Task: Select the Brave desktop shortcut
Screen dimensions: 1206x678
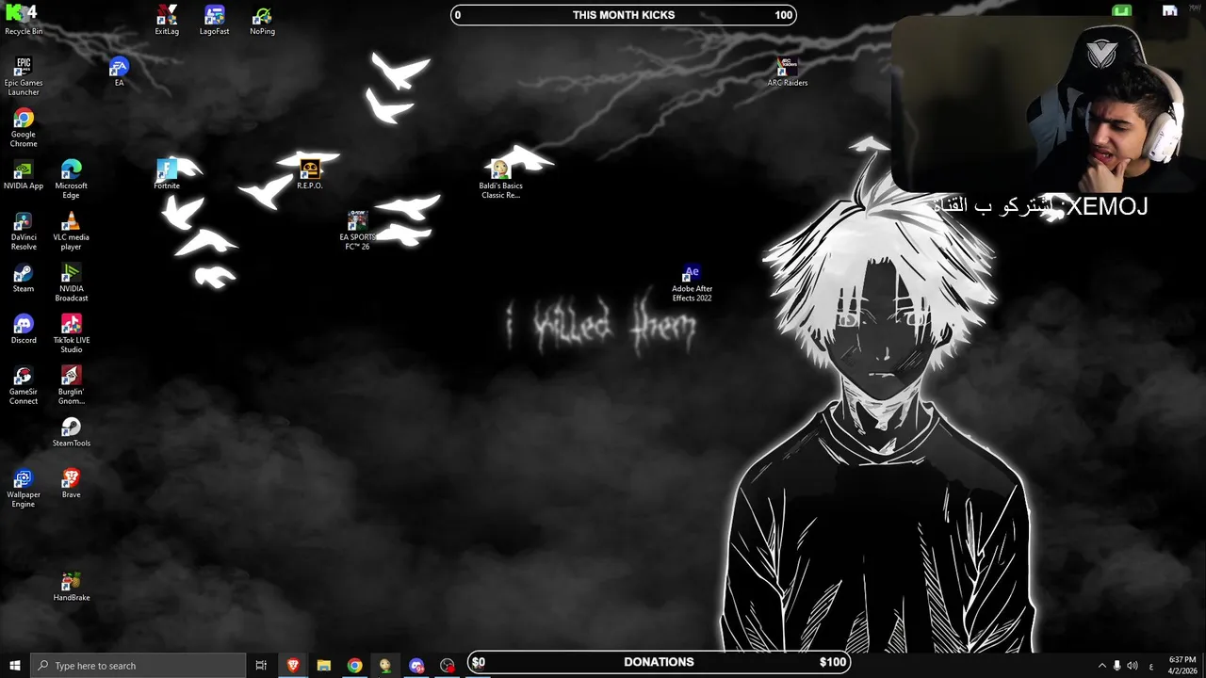Action: pyautogui.click(x=71, y=484)
